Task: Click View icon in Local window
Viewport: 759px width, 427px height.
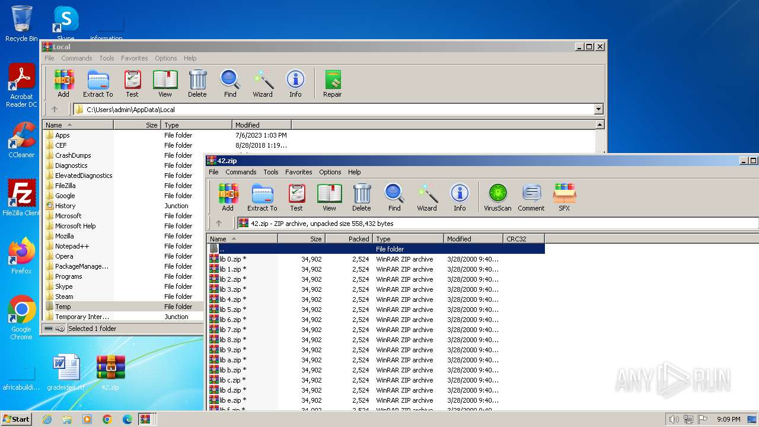Action: coord(165,83)
